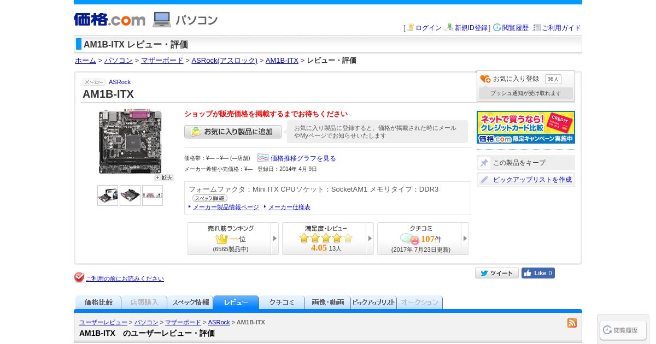Open the ログイン link
Image resolution: width=656 pixels, height=344 pixels.
[x=429, y=28]
